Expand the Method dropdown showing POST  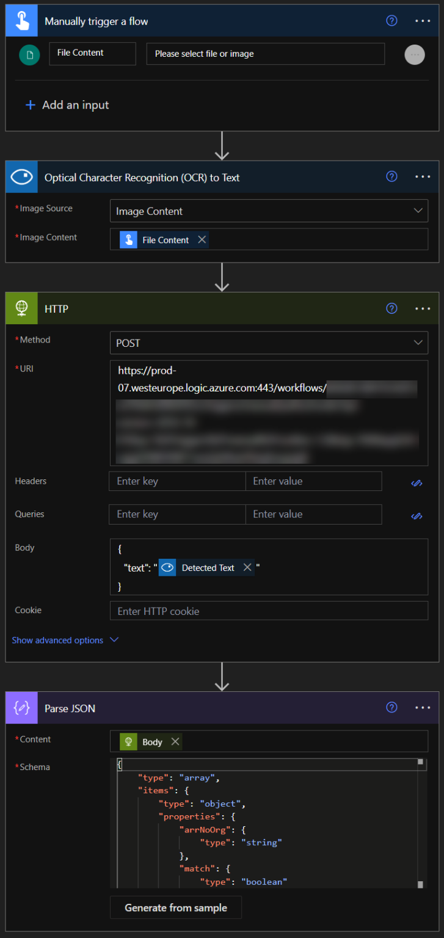[x=418, y=343]
